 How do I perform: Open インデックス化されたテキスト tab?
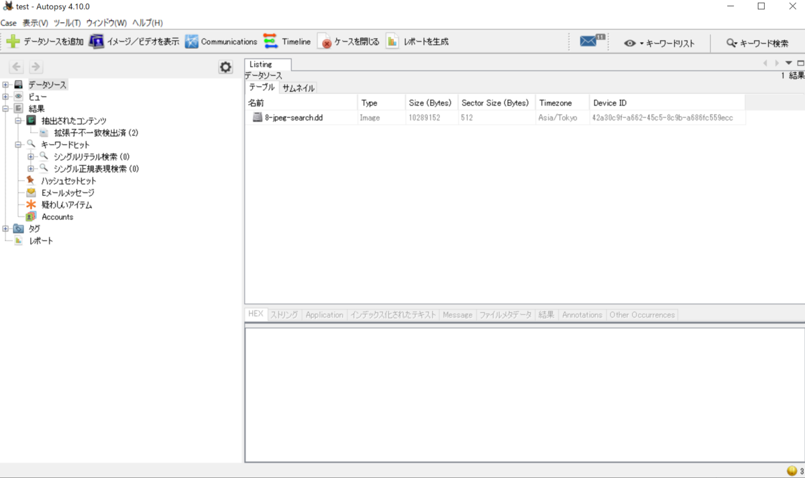coord(393,314)
